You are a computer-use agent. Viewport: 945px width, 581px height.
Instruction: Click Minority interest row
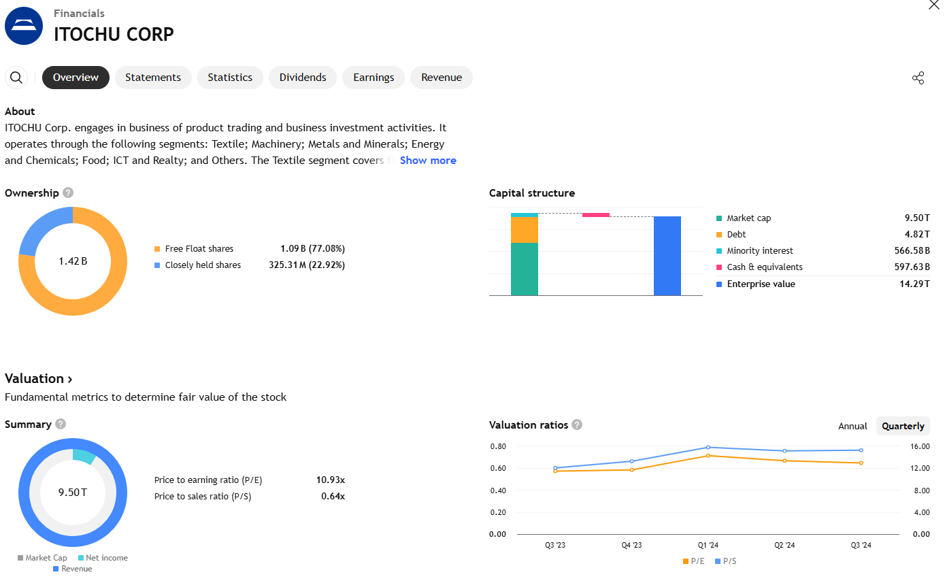(823, 251)
